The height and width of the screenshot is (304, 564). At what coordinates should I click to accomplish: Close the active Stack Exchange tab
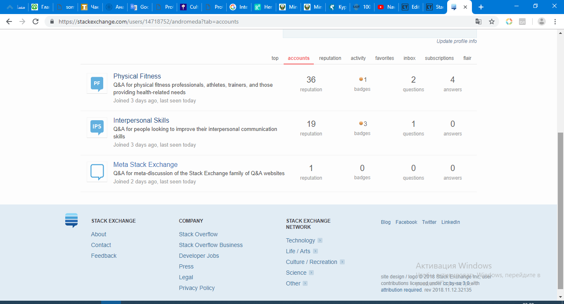[x=465, y=7]
